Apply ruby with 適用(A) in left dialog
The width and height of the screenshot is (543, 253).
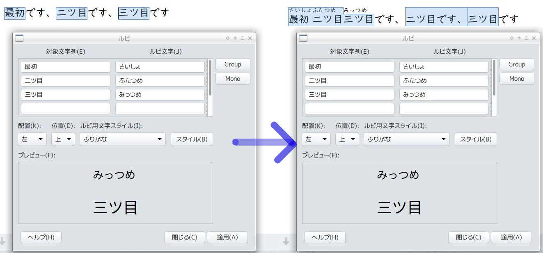[227, 237]
